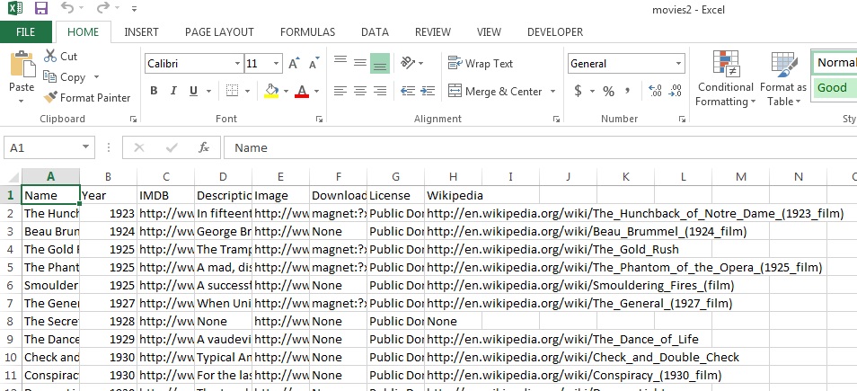Switch to the VIEW tab
Viewport: 857px width, 391px height.
(x=489, y=32)
